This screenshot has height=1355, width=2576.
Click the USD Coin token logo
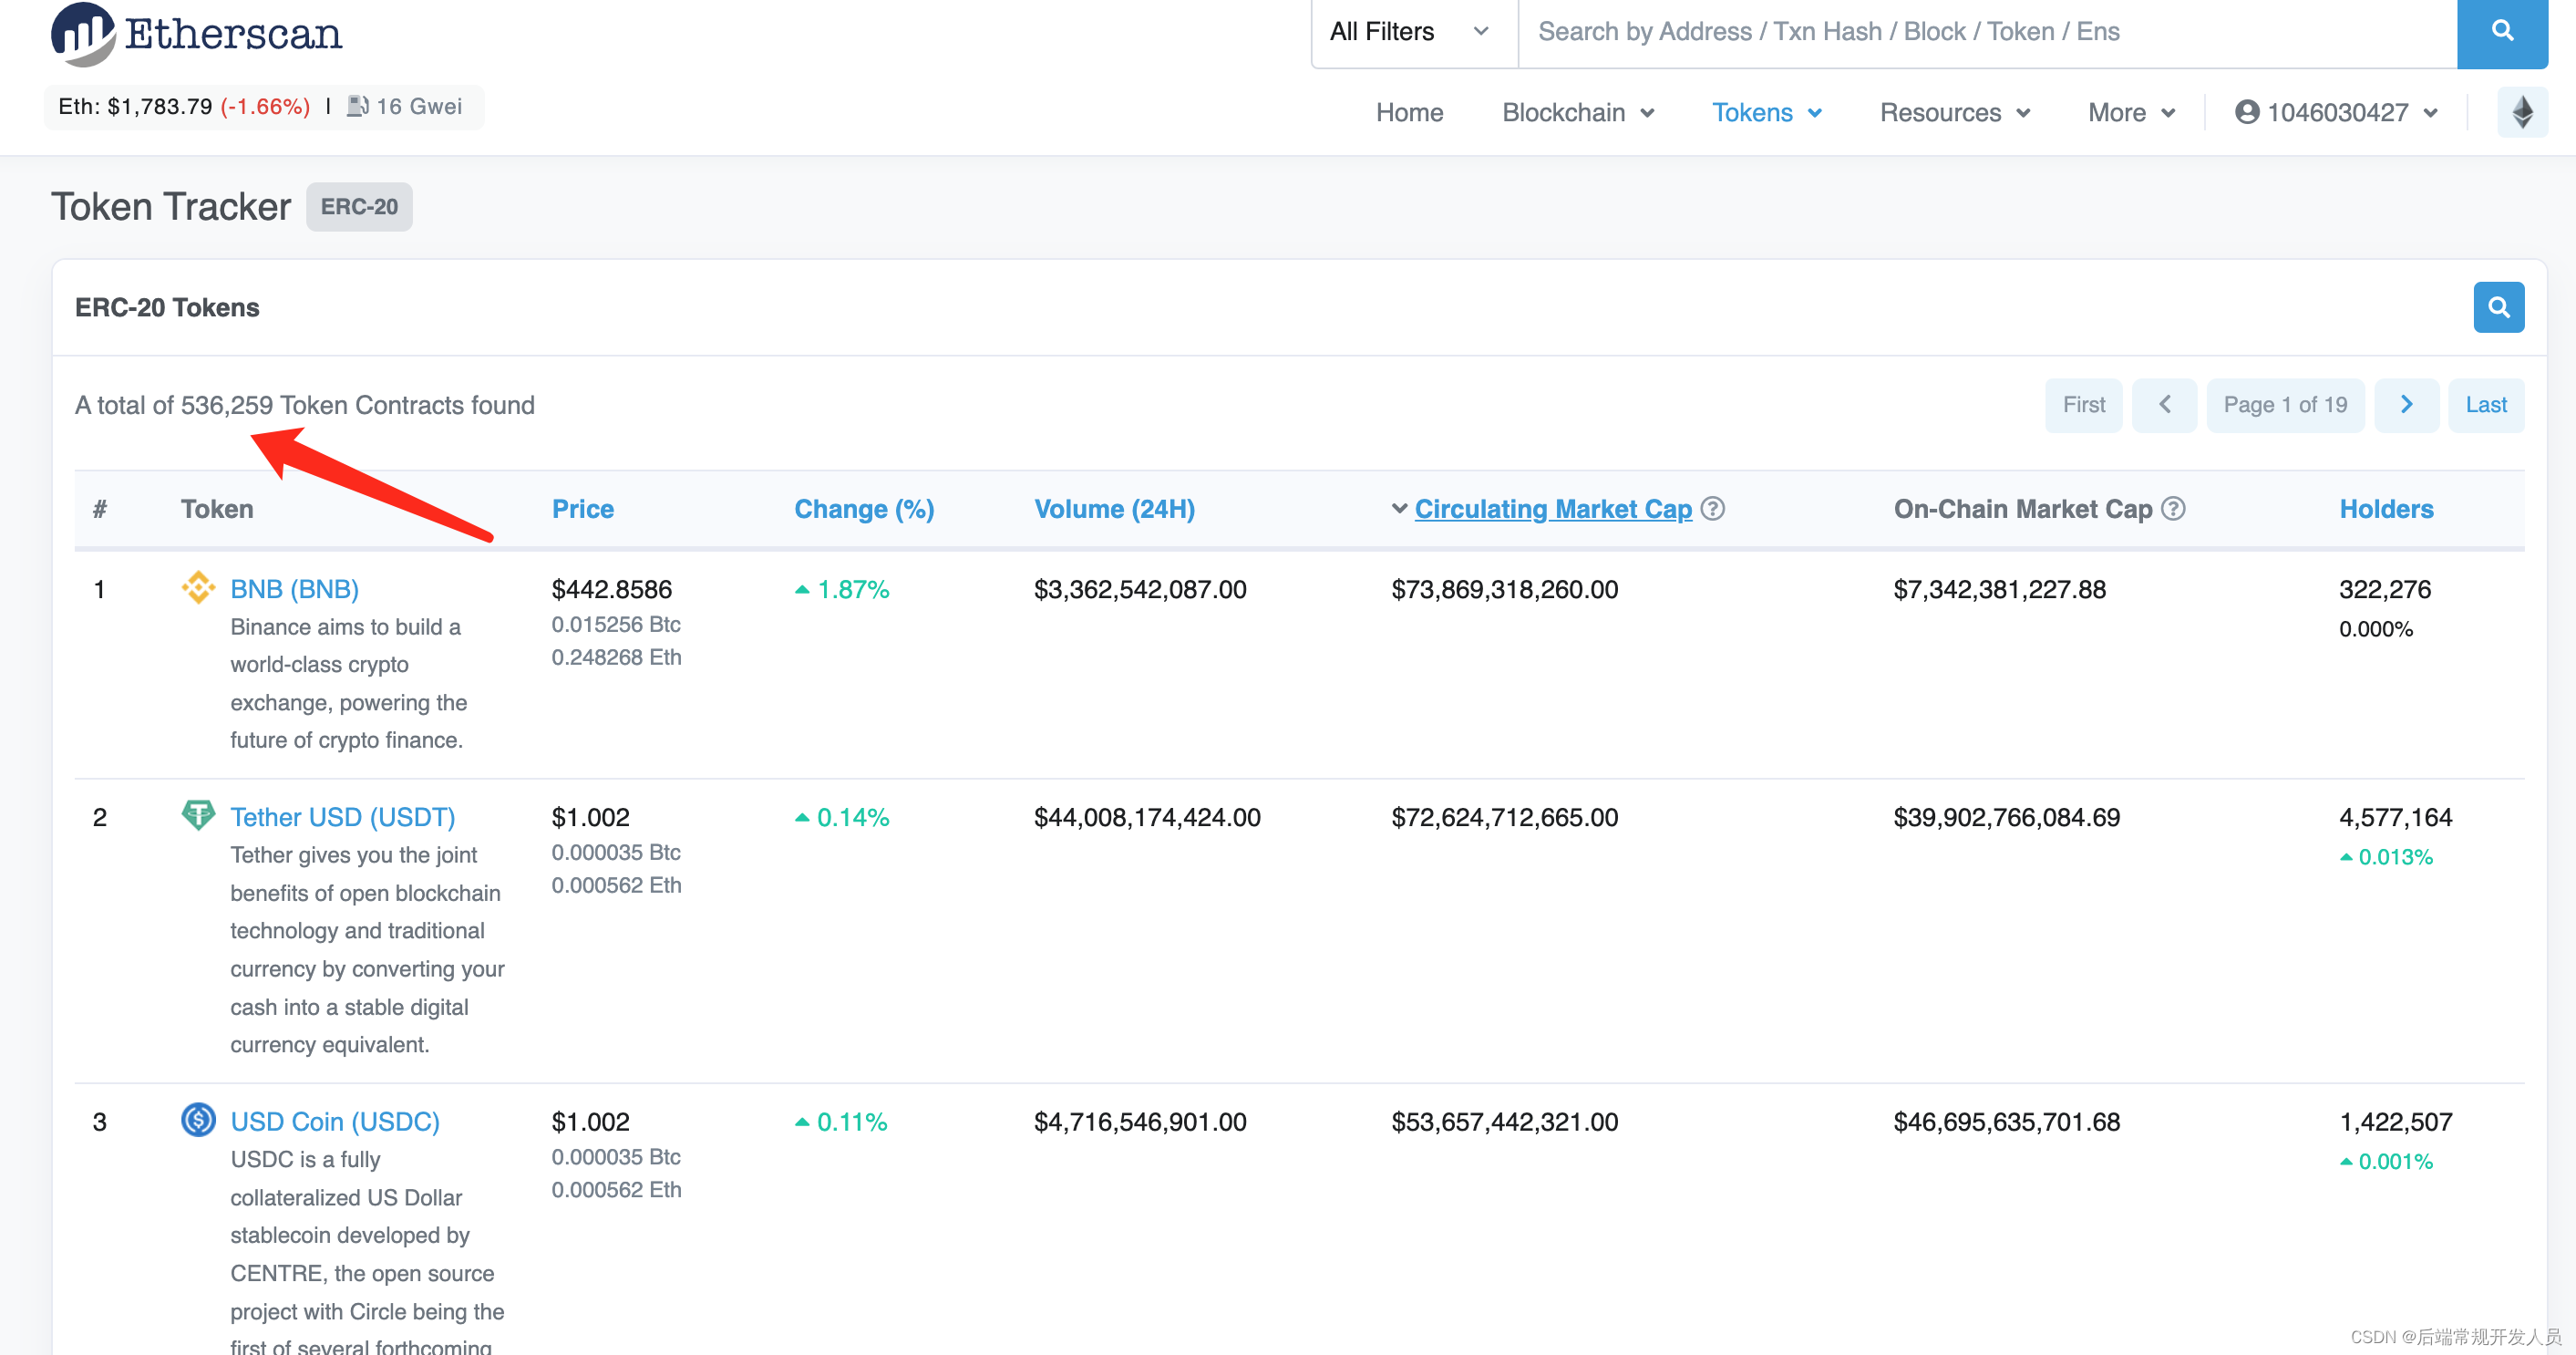[198, 1119]
